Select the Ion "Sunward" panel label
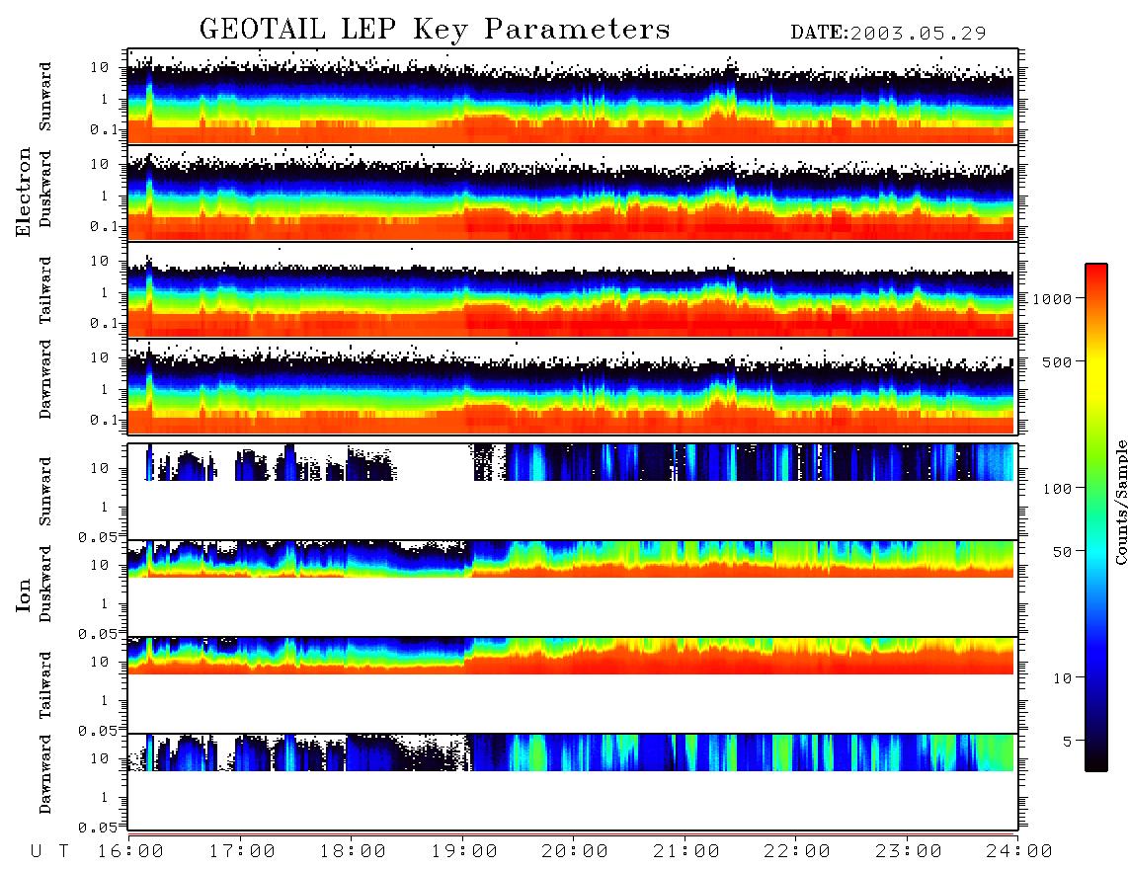Screen dimensions: 1128x869 (x=45, y=491)
